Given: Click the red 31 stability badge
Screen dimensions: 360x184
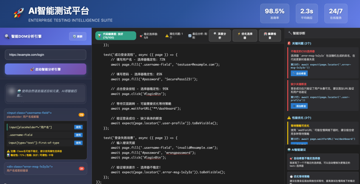Looking at the screenshot, I should 82,169.
